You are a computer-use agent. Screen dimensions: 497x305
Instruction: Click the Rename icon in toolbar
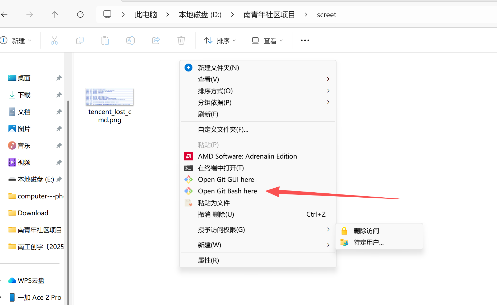click(x=130, y=40)
